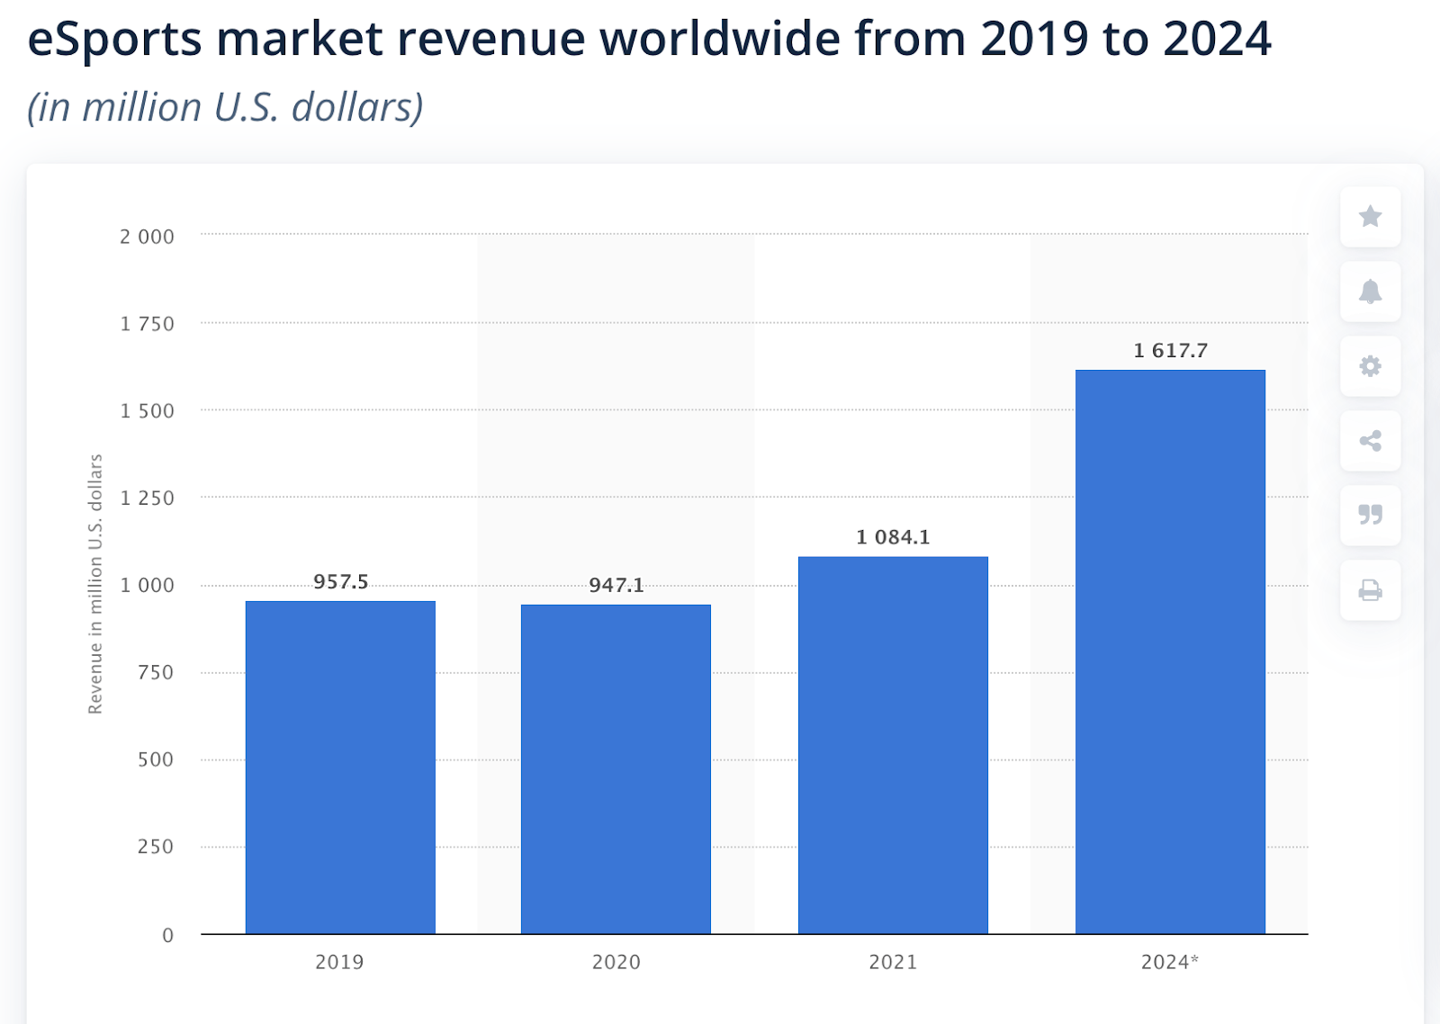Screen dimensions: 1440x1024
Task: Click the 2024* forecast bar
Action: point(1170,652)
